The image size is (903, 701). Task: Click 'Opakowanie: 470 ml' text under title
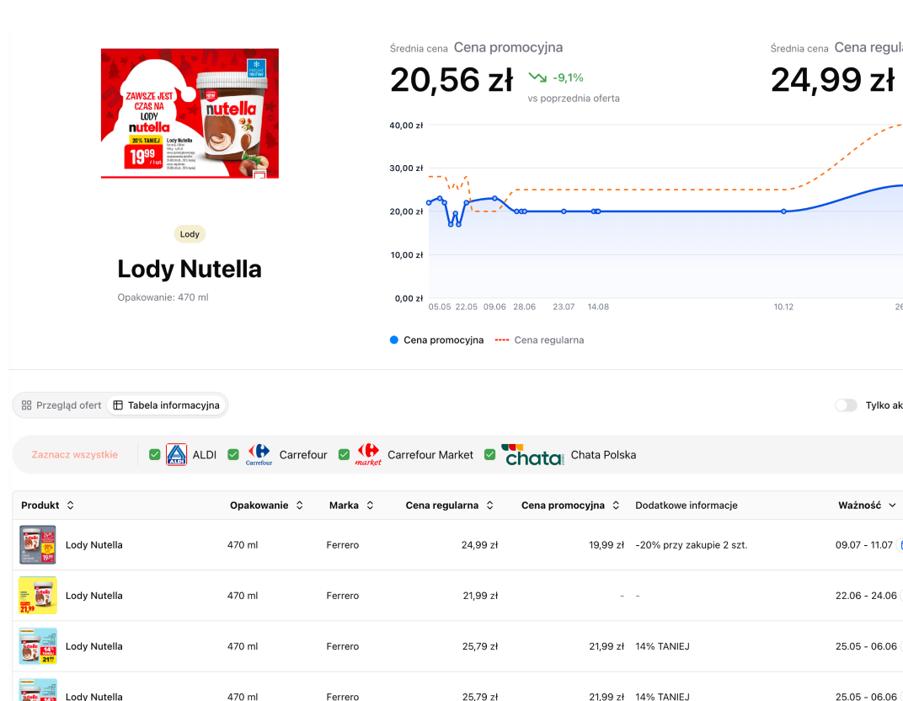[163, 297]
